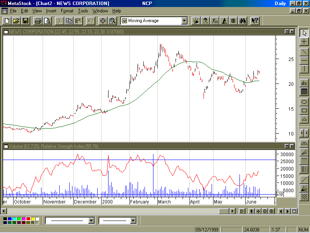Open the Insert menu
Viewport: 310px width, 233px height.
(51, 11)
